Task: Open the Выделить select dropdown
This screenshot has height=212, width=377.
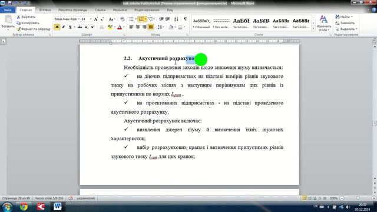Action: [346, 29]
